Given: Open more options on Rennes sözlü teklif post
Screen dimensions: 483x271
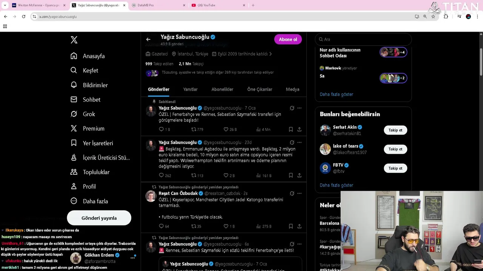Looking at the screenshot, I should coord(299,244).
